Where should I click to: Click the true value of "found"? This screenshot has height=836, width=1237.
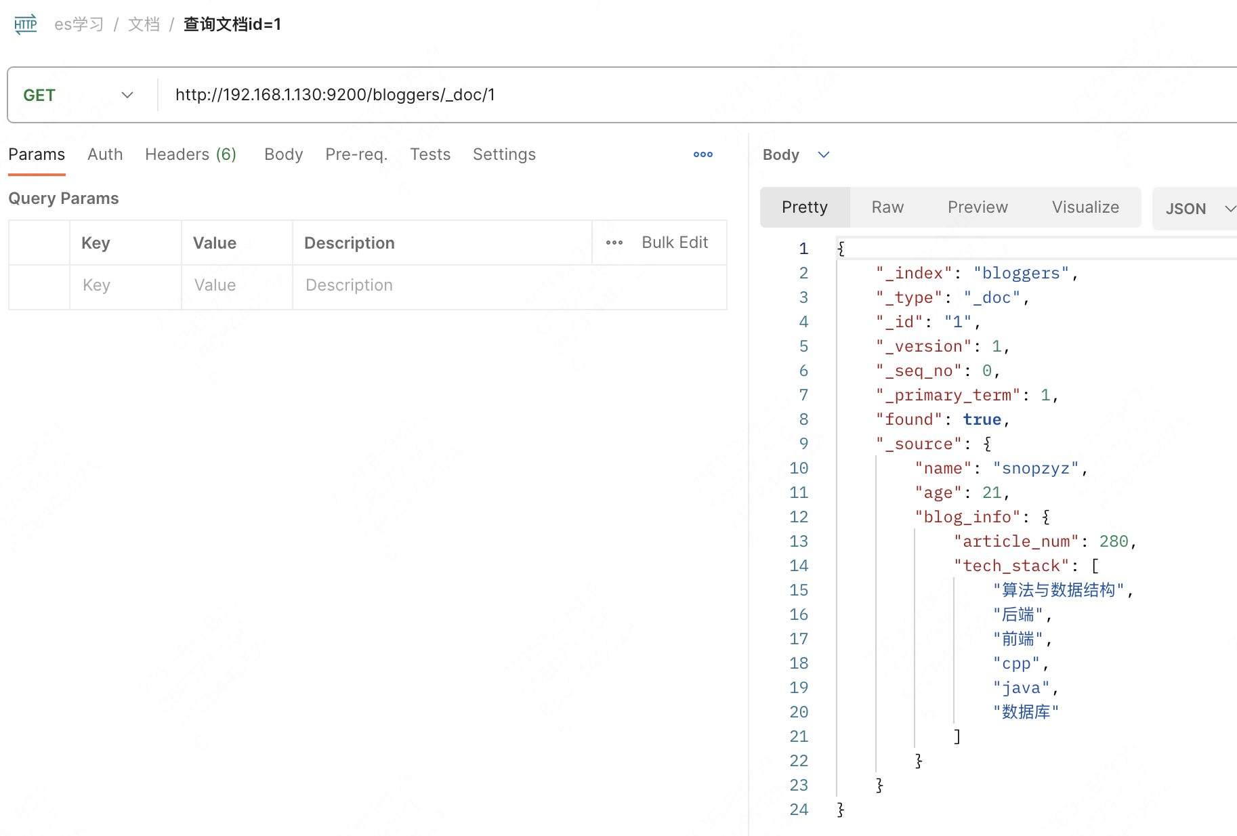(x=982, y=419)
